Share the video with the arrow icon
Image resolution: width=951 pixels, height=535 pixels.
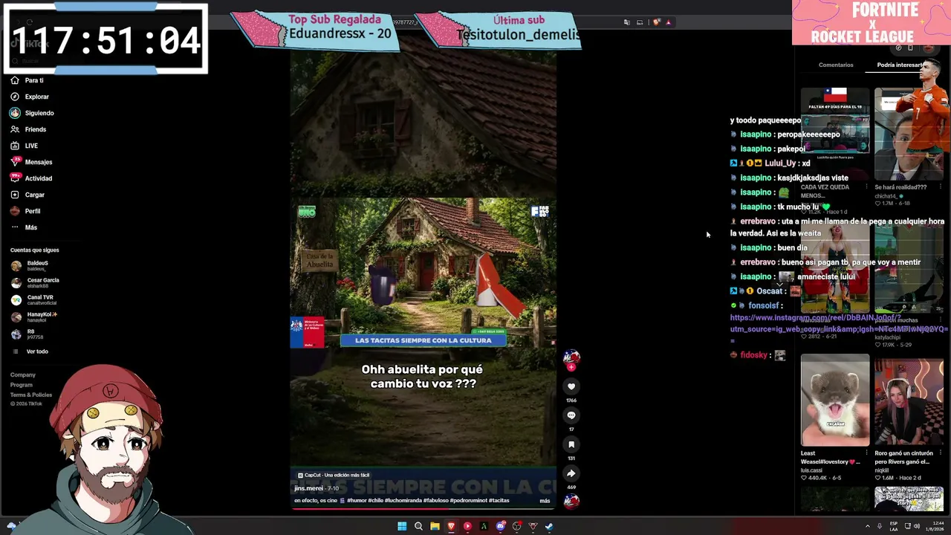pos(571,473)
